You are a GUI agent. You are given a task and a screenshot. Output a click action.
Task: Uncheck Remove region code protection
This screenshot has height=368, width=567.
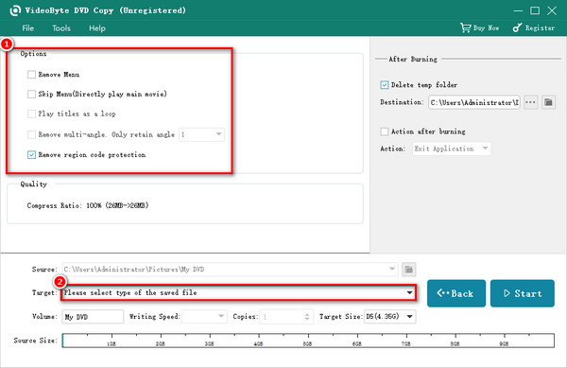(x=31, y=155)
